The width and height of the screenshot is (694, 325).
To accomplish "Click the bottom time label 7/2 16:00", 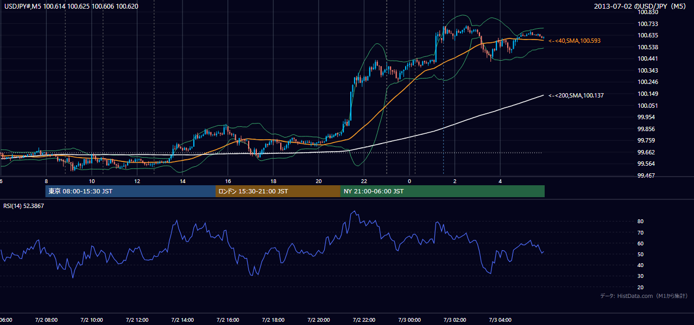I will pyautogui.click(x=228, y=320).
